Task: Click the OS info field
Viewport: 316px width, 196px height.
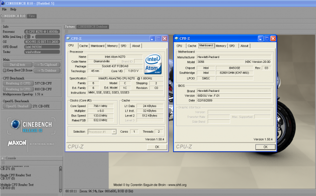Action: (42, 42)
